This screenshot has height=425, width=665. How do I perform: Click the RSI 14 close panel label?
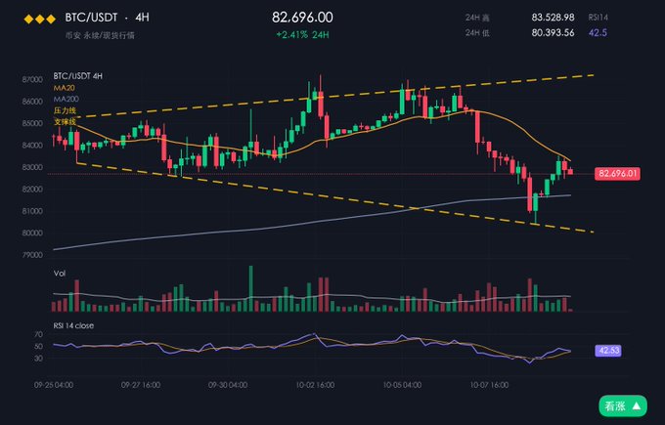tap(73, 325)
